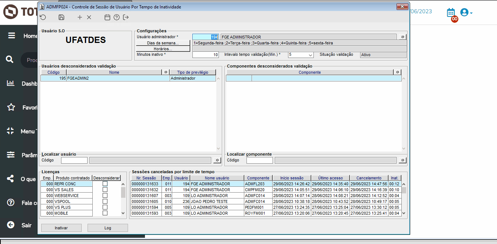
Task: Click Último acesso column header
Action: [330, 178]
